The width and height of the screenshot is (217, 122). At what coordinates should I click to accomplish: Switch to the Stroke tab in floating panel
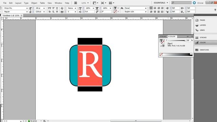click(163, 37)
